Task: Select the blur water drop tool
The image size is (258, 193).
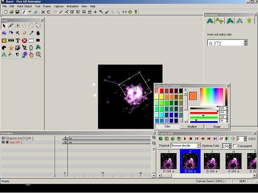Action: [38, 33]
